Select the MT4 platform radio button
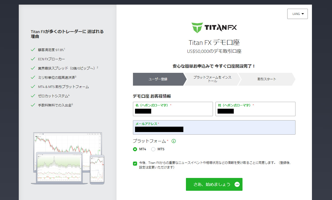Image resolution: width=332 pixels, height=200 pixels. [135, 149]
